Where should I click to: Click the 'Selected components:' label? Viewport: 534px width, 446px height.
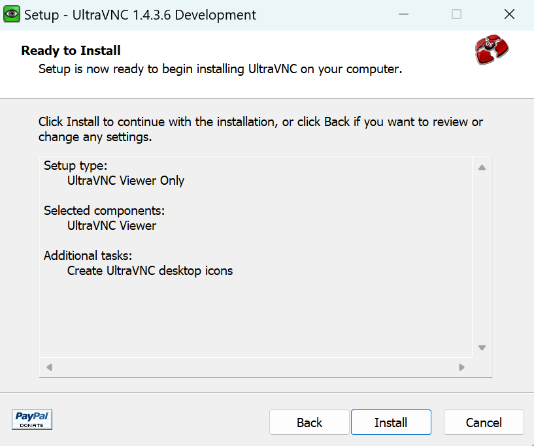tap(104, 210)
